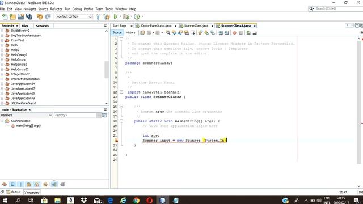Open File Explorer from the taskbar
This screenshot has width=363, height=204.
click(58, 200)
